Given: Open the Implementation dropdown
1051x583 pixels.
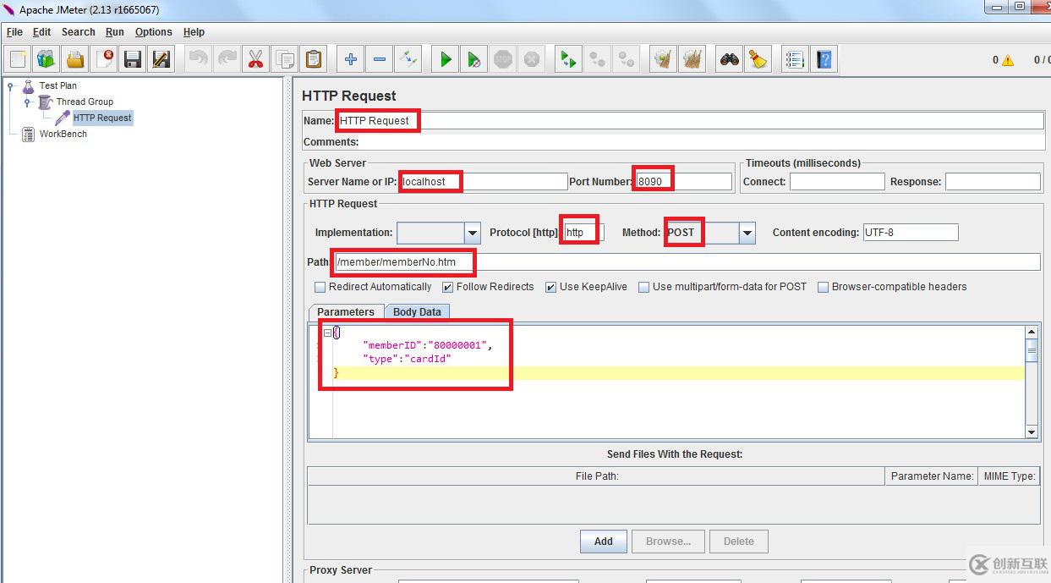Looking at the screenshot, I should pyautogui.click(x=473, y=233).
